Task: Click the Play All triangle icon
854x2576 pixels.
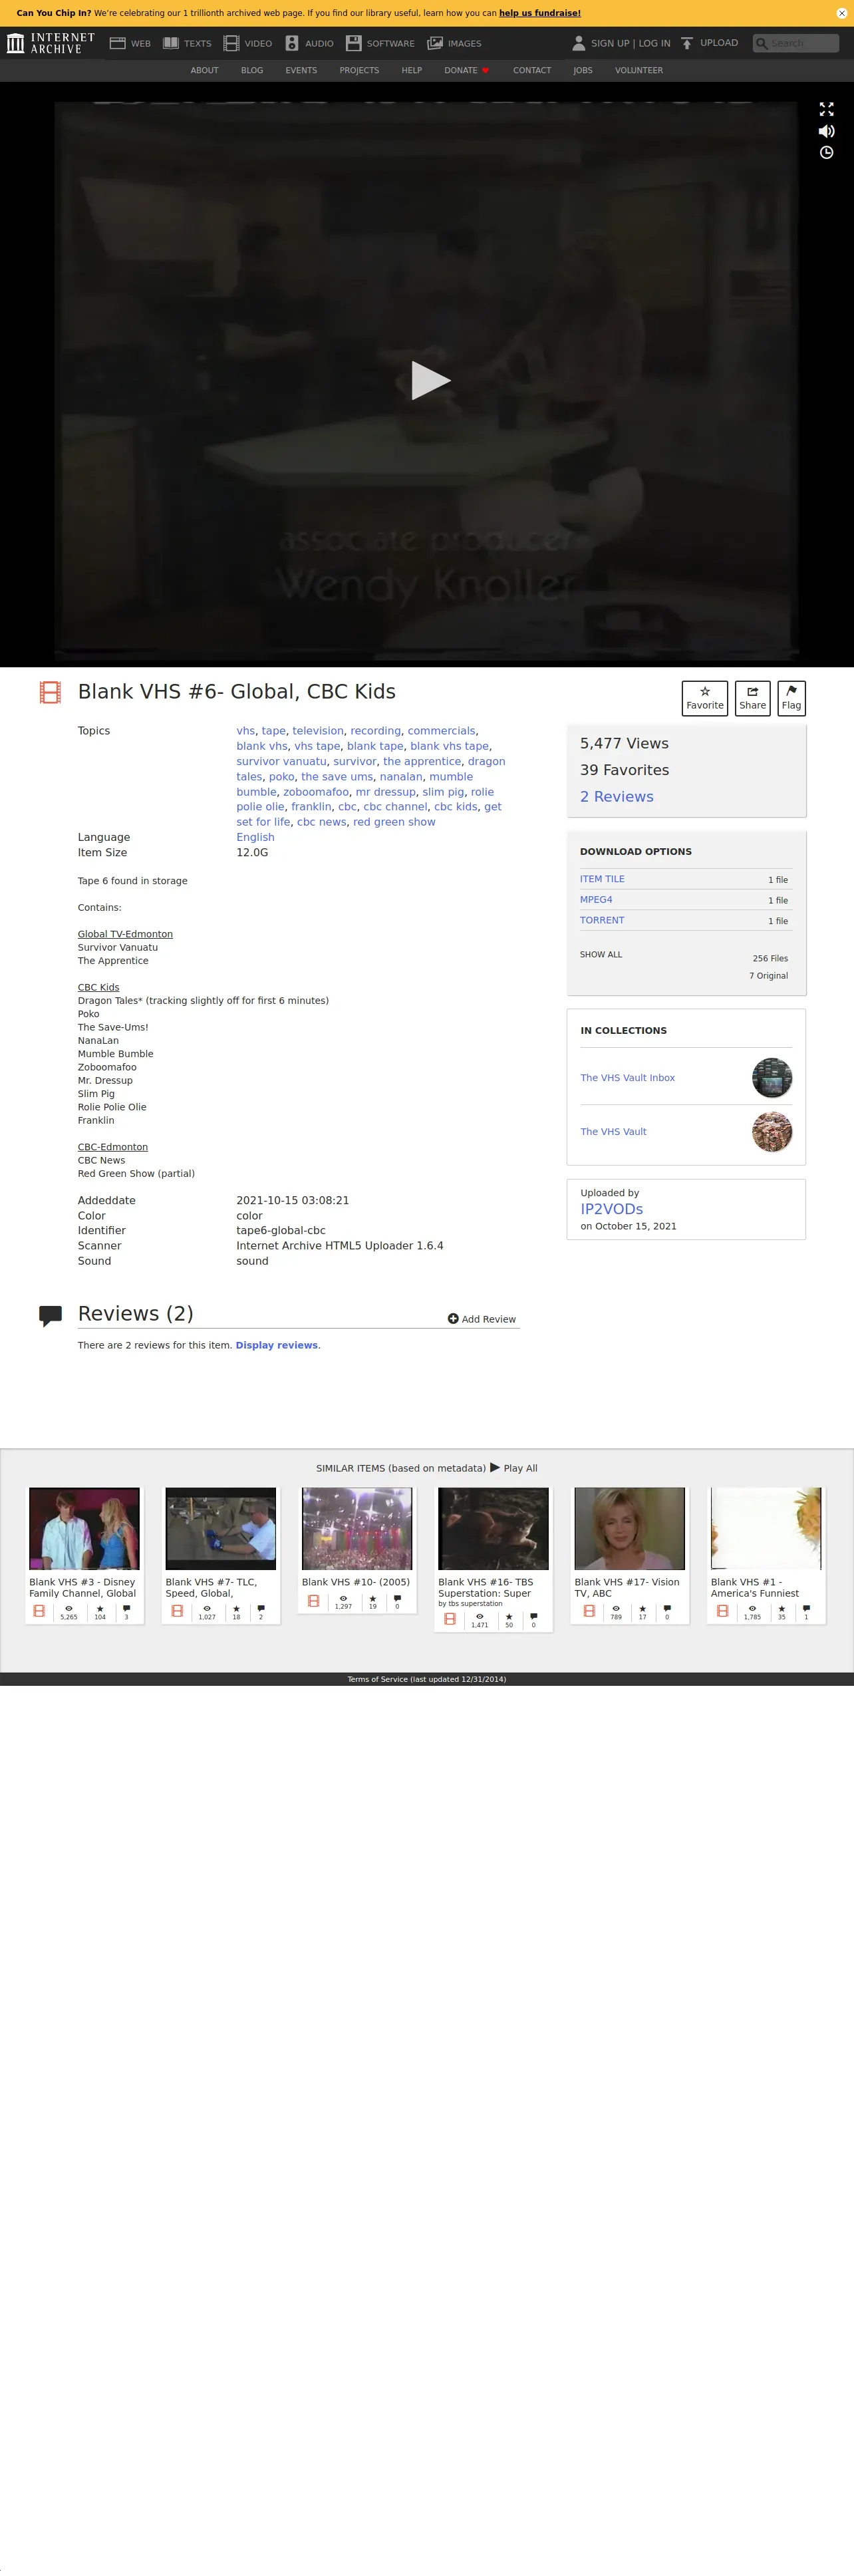Action: [x=495, y=1468]
